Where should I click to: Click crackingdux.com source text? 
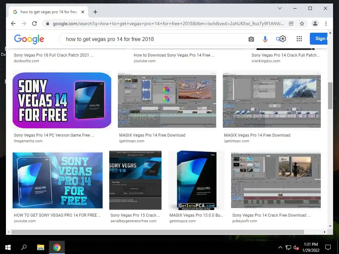tap(266, 61)
